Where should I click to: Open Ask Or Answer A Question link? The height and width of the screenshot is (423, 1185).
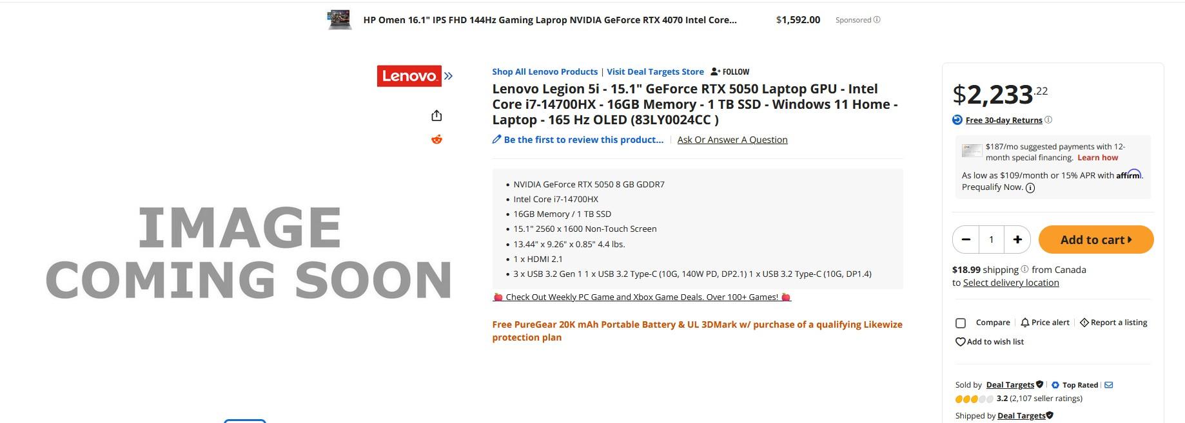click(x=732, y=139)
